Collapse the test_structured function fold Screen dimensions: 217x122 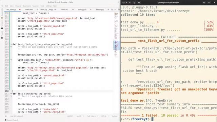point(11,94)
